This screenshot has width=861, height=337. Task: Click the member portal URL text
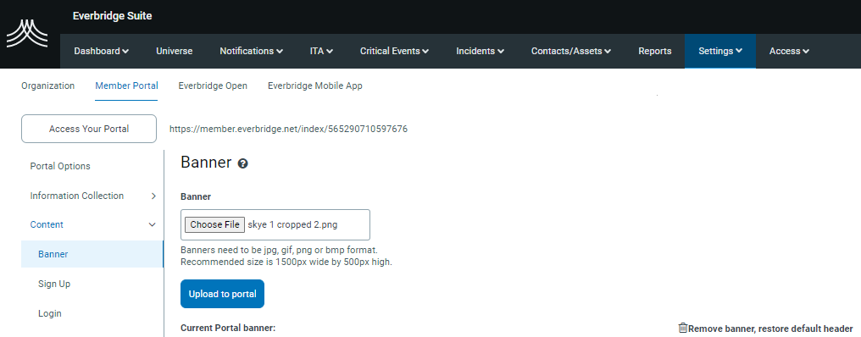(x=288, y=129)
